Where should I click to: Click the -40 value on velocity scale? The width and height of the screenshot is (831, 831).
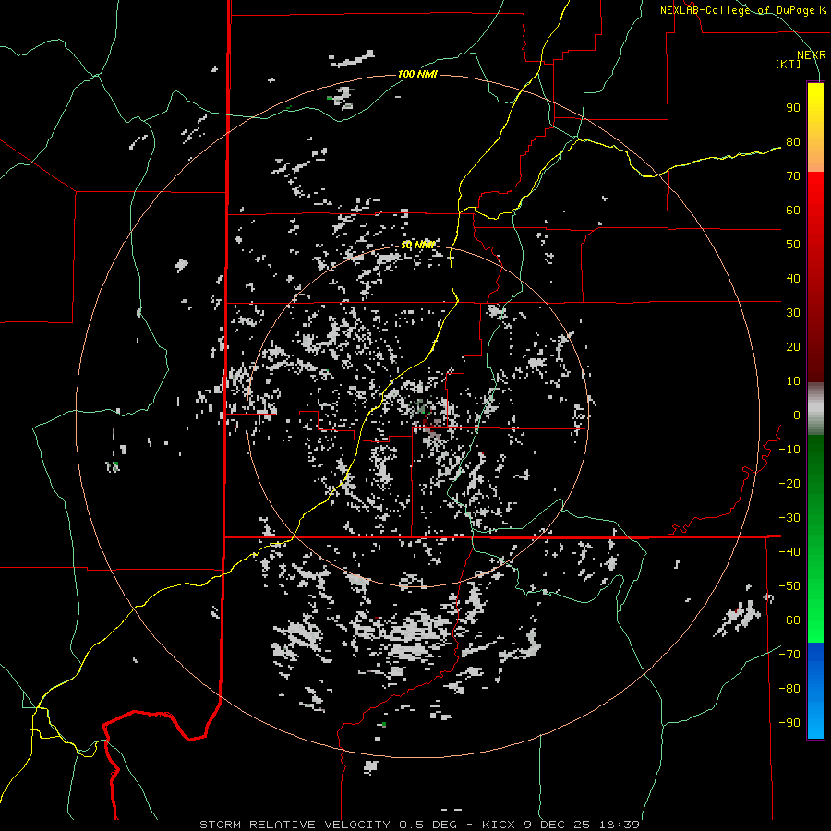click(x=789, y=552)
